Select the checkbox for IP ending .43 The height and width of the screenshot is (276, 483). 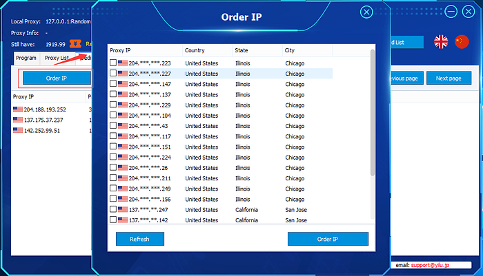(113, 125)
